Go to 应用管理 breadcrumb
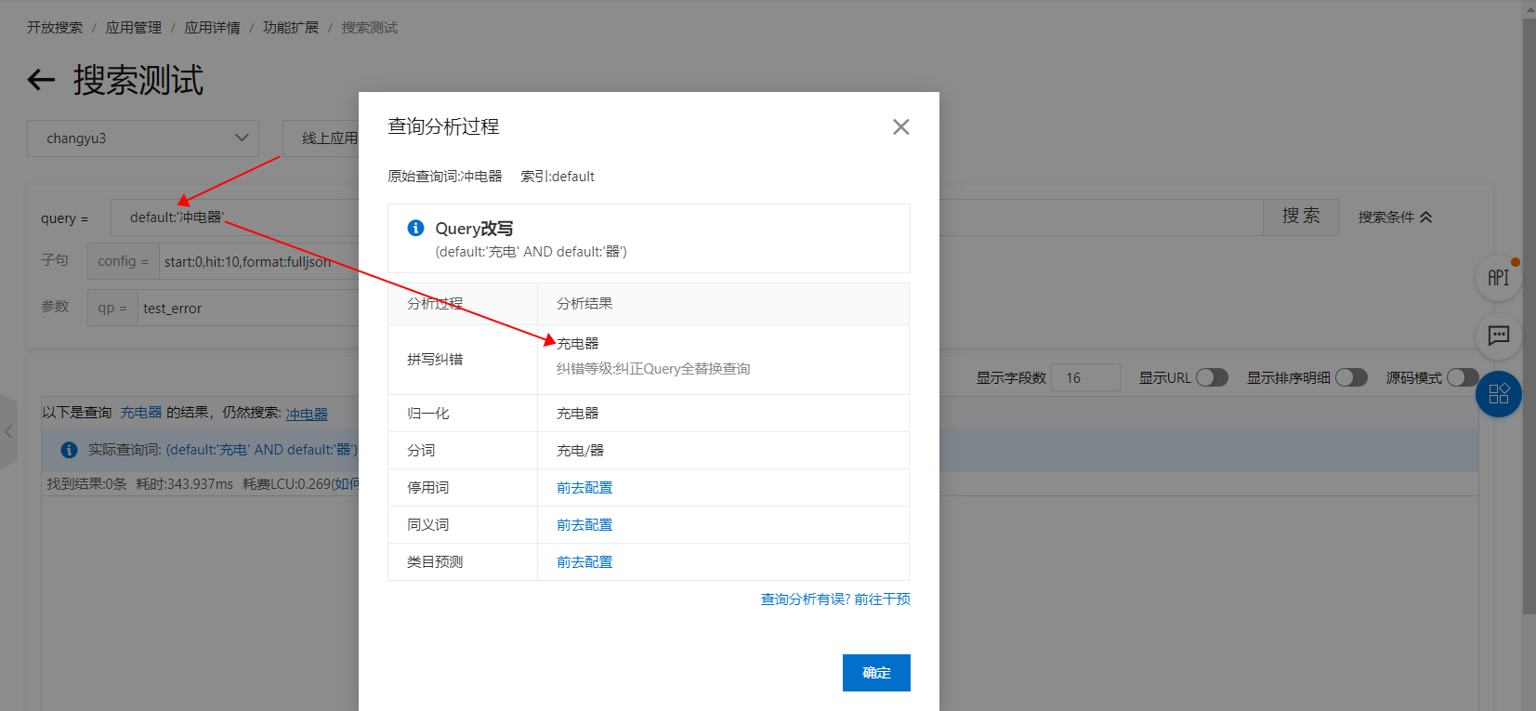The height and width of the screenshot is (711, 1536). click(134, 28)
